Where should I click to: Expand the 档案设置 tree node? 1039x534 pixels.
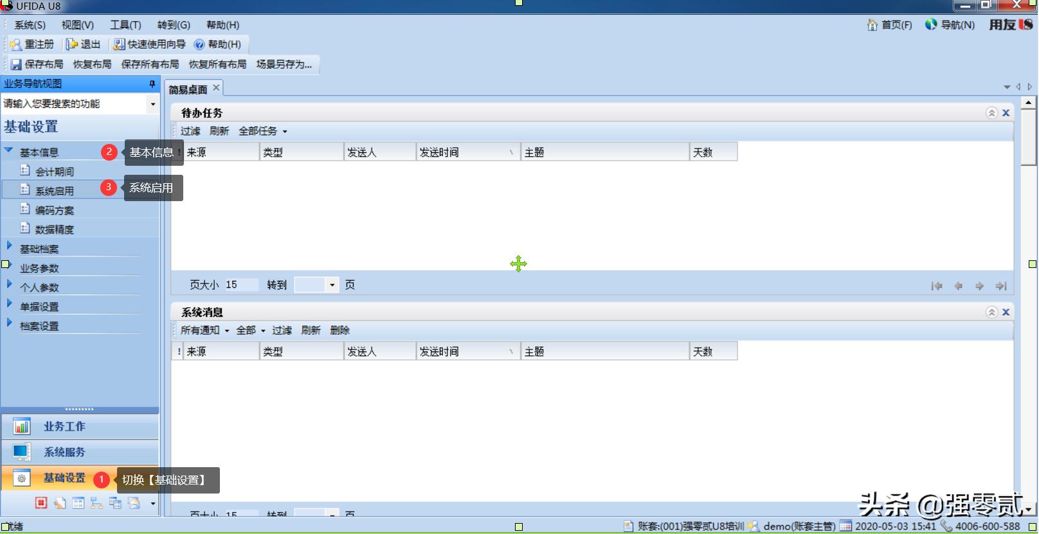click(x=9, y=323)
